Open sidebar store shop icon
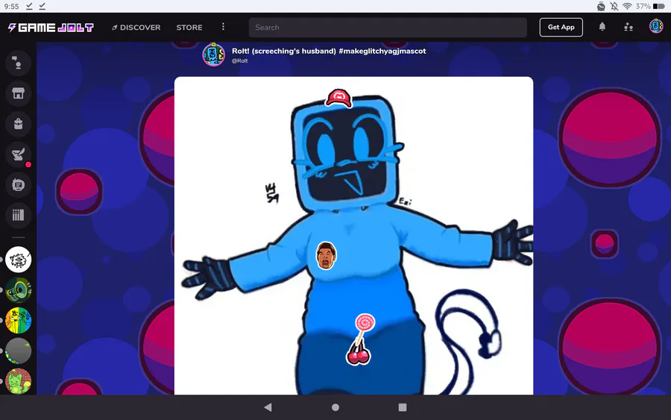This screenshot has height=420, width=671. coord(18,93)
